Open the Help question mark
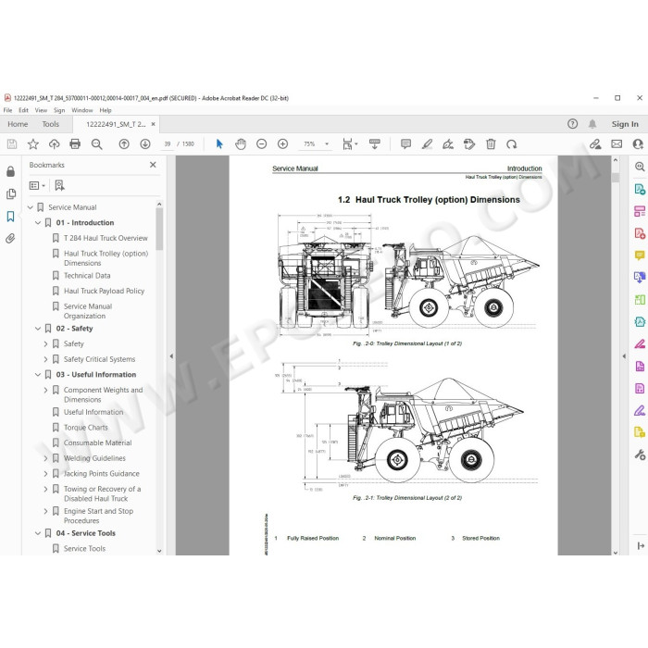Image resolution: width=648 pixels, height=648 pixels. 572,123
